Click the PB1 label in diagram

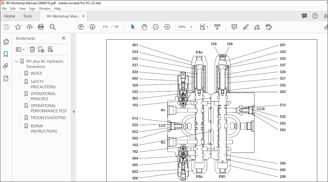(222, 177)
